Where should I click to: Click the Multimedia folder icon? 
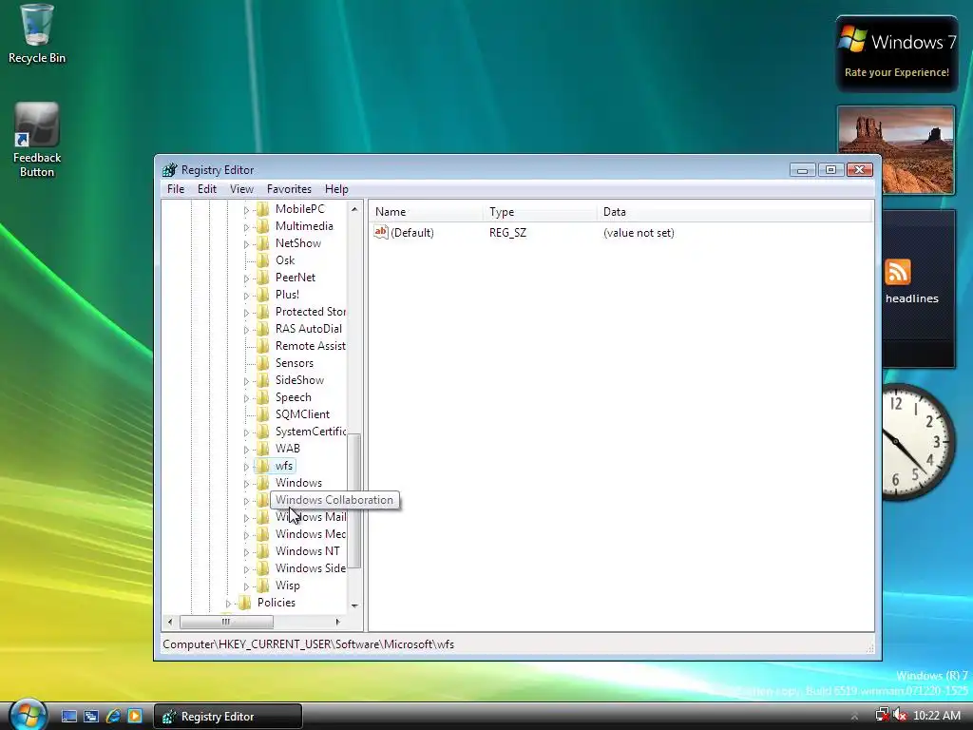tap(263, 226)
